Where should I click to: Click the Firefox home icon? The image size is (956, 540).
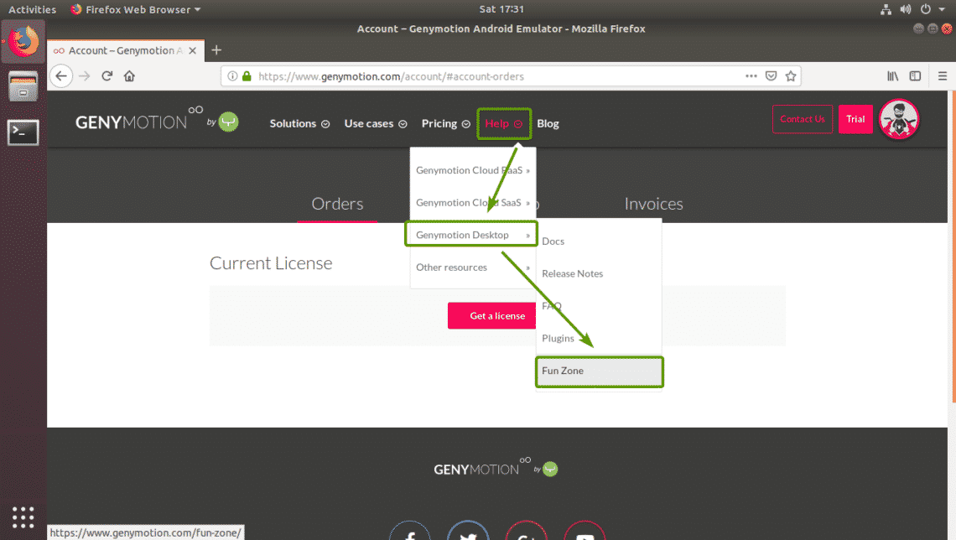coord(129,75)
